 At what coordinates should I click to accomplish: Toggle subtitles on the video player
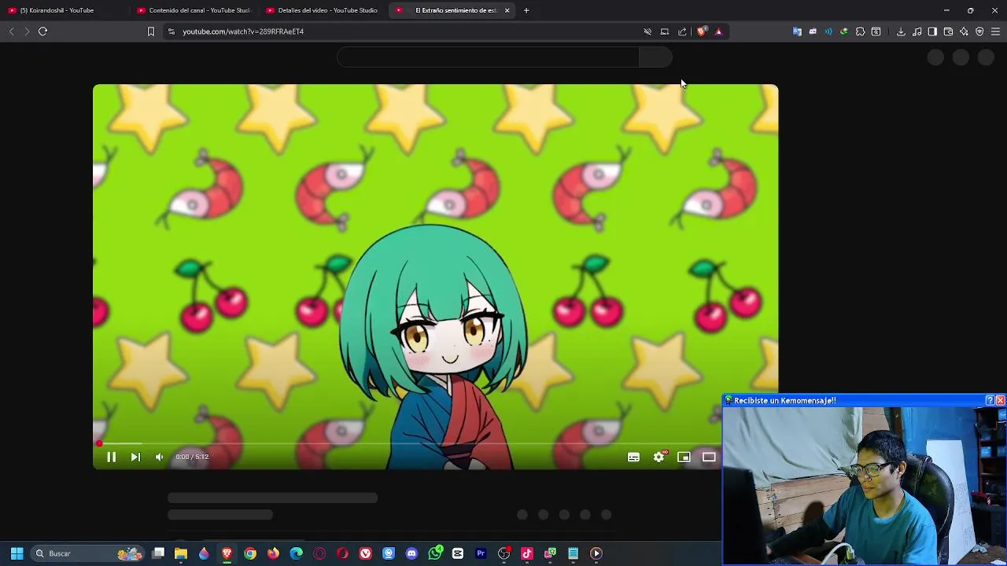(633, 457)
